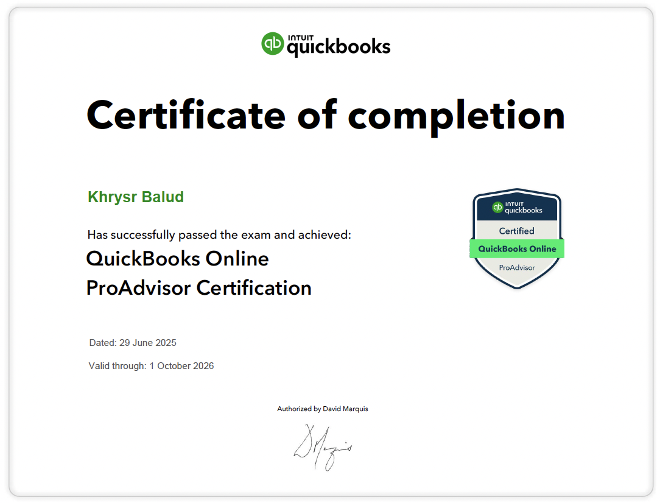Collapse the exam achievement description text

tap(219, 234)
